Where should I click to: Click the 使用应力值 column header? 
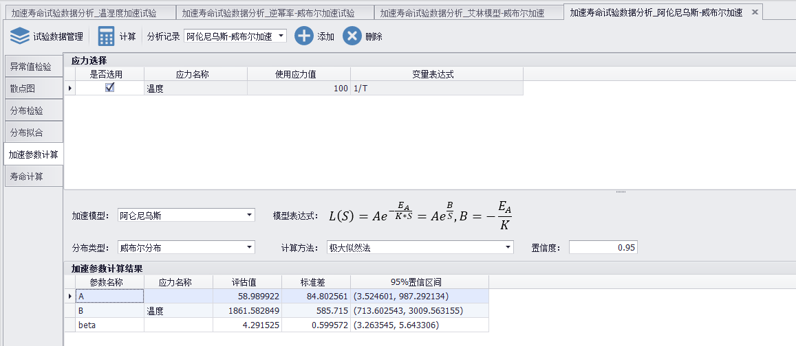click(299, 74)
